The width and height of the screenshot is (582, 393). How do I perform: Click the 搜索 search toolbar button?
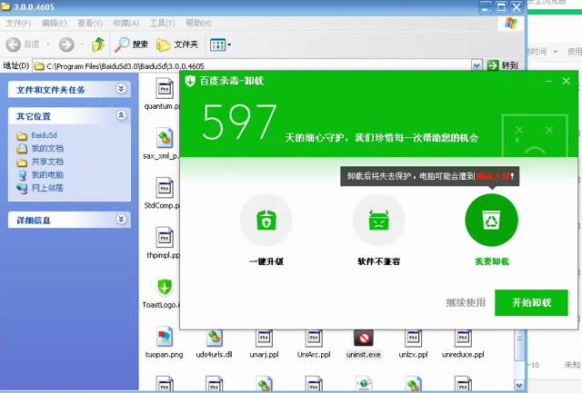click(x=131, y=44)
